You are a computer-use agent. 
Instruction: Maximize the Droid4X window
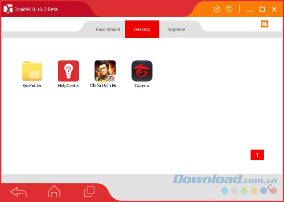pos(262,9)
